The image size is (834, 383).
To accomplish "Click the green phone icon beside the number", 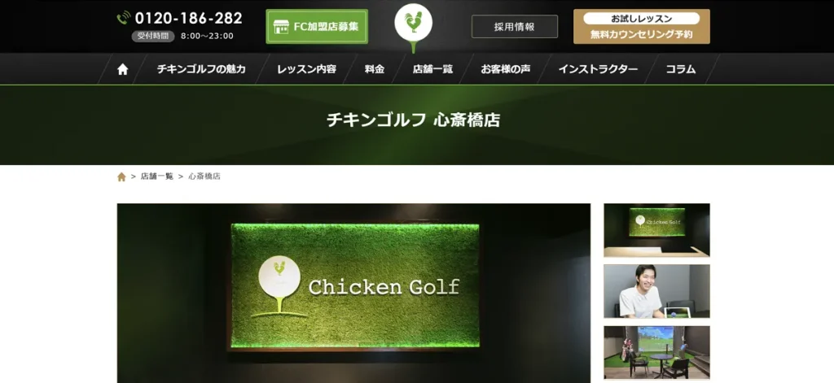I will pos(124,18).
